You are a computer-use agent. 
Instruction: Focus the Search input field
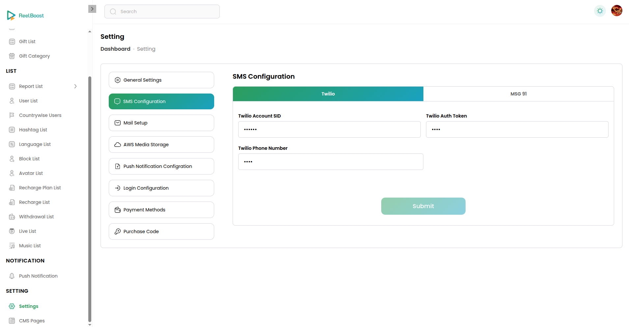click(x=162, y=12)
